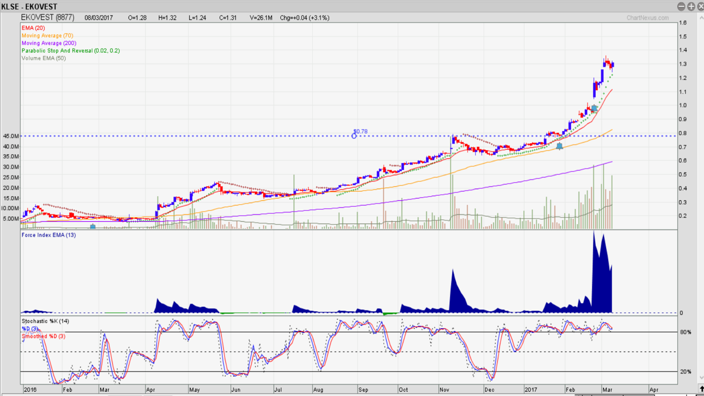Click the blue square marker near November uptrend
This screenshot has height=396, width=704.
(x=560, y=147)
